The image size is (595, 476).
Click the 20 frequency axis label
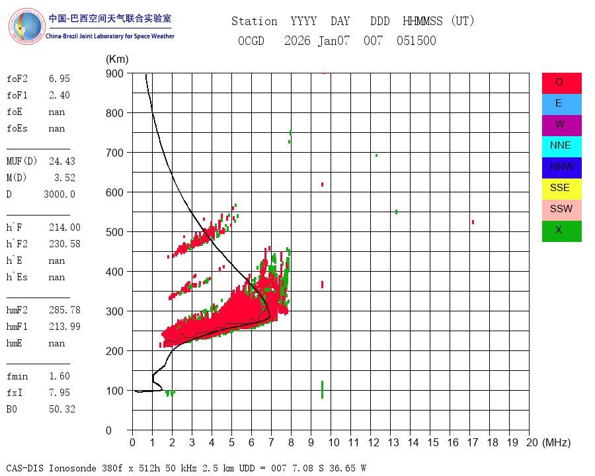pos(532,442)
